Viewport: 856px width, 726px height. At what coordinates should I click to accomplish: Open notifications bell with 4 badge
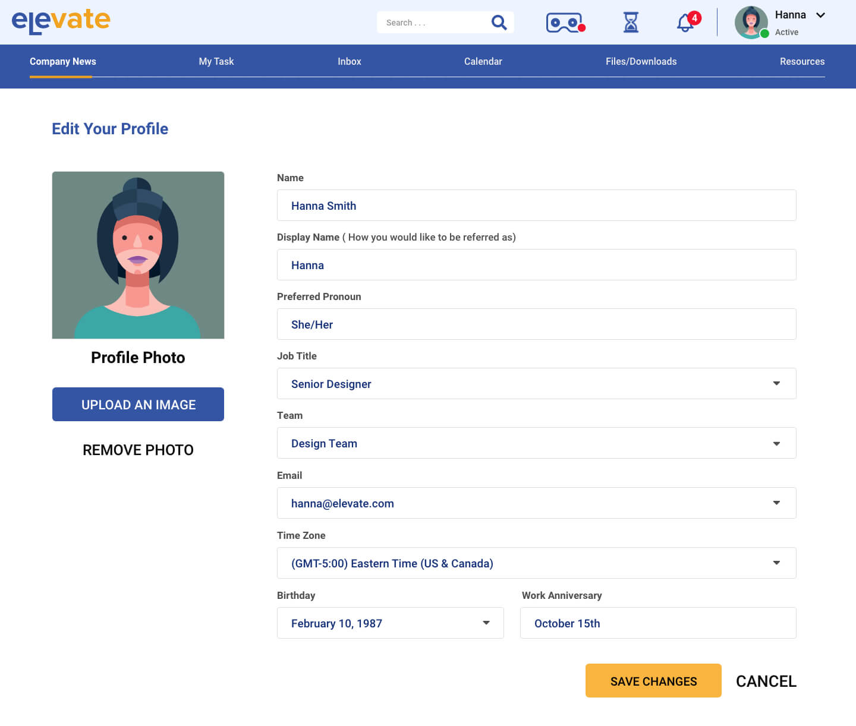tap(688, 22)
